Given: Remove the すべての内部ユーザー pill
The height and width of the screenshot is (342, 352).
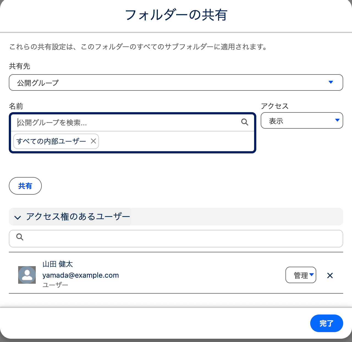Looking at the screenshot, I should click(x=94, y=141).
